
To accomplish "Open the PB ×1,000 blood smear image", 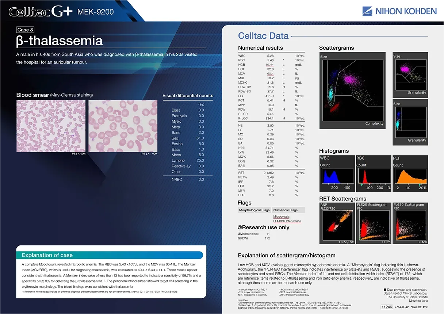I will coord(123,126).
